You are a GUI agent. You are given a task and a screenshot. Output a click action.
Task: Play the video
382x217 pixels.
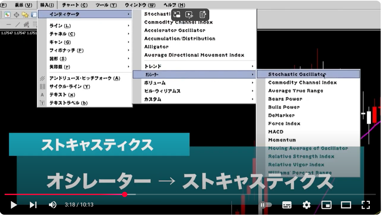14,205
